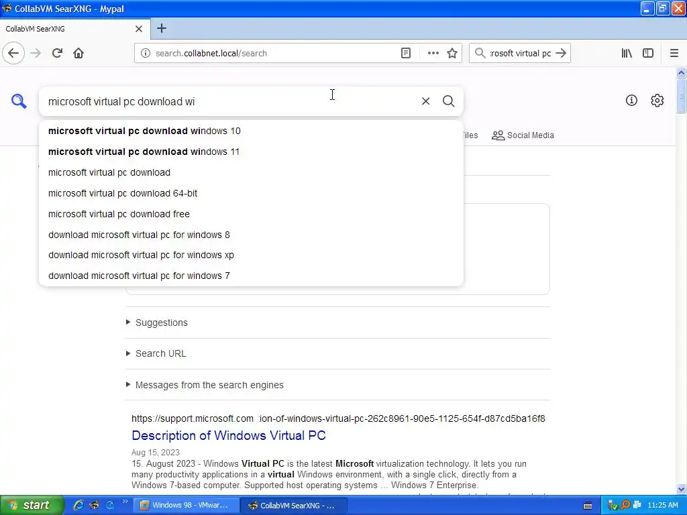Screen dimensions: 687x515
Task: Submit browser search with the arrow button
Action: (561, 53)
